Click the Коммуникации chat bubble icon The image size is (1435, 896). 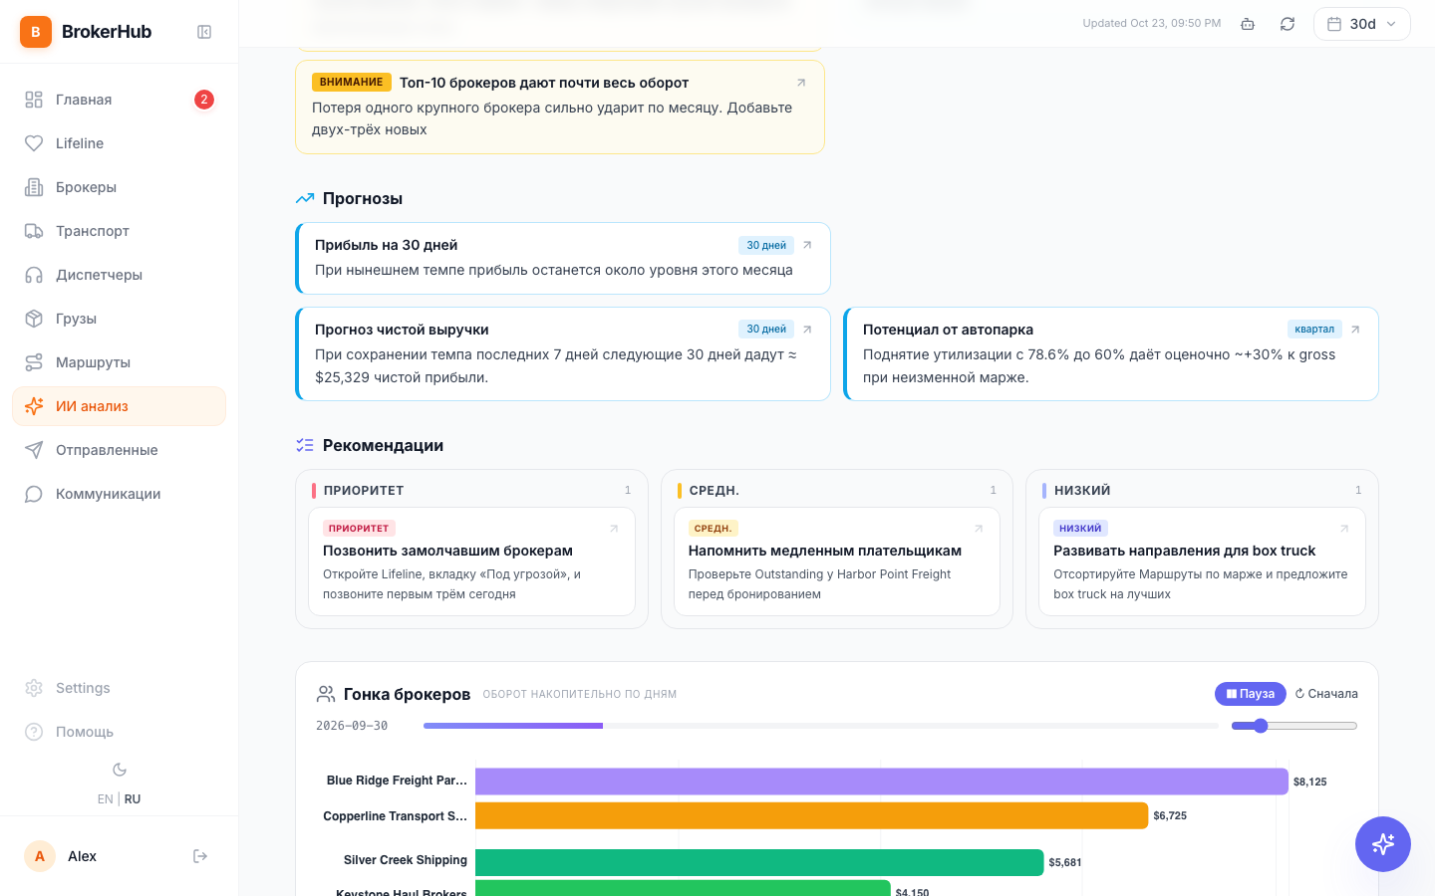pos(34,494)
